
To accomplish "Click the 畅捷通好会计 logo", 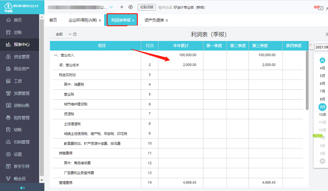I will (x=22, y=7).
